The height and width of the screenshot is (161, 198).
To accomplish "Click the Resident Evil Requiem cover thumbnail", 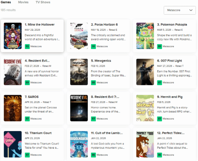I will [13, 72].
